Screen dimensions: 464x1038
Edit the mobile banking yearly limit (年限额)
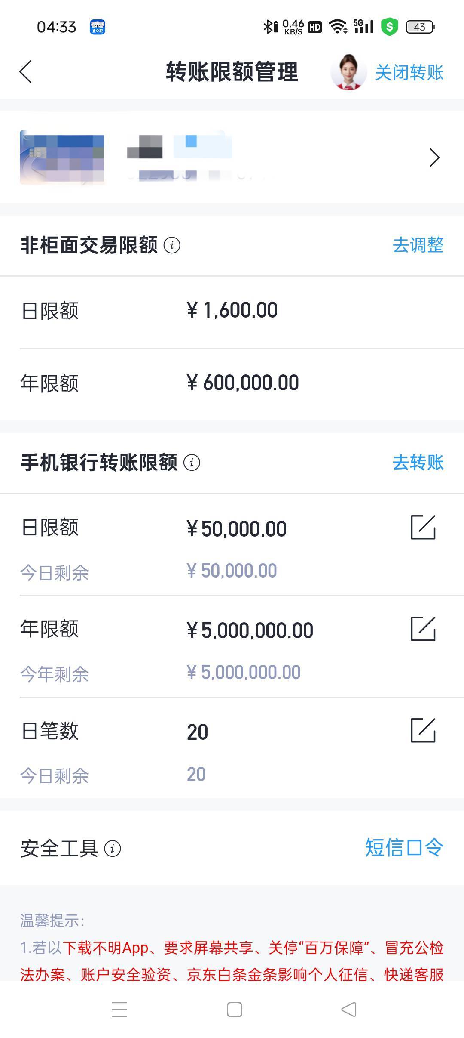point(423,629)
